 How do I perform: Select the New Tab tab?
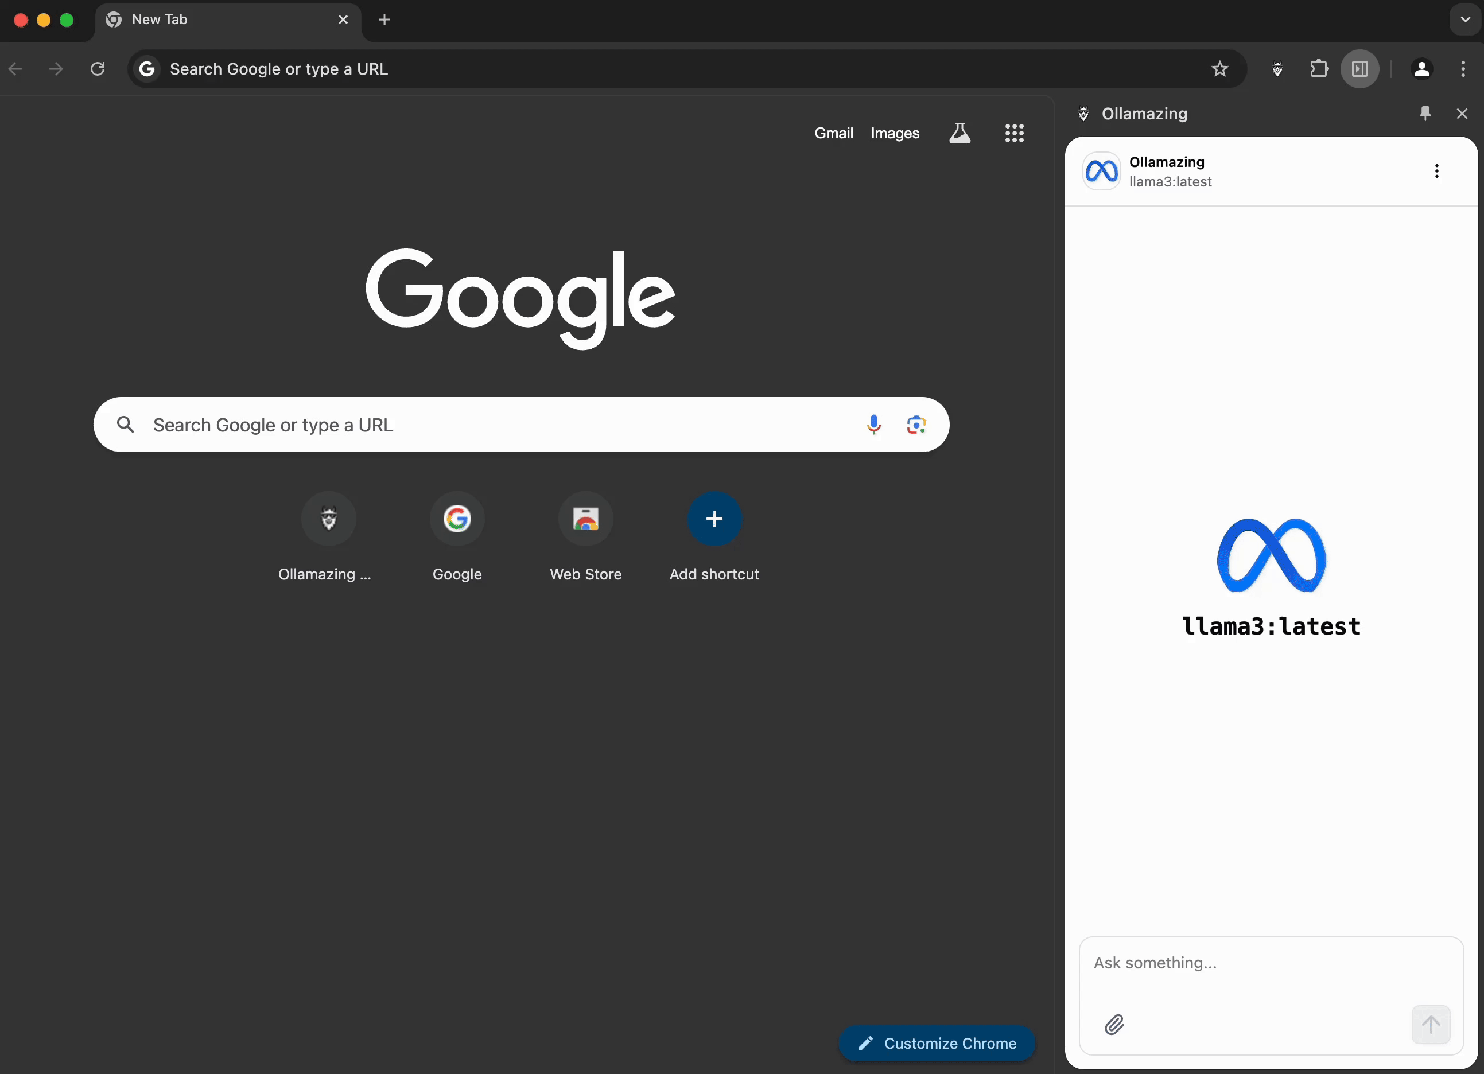[227, 20]
